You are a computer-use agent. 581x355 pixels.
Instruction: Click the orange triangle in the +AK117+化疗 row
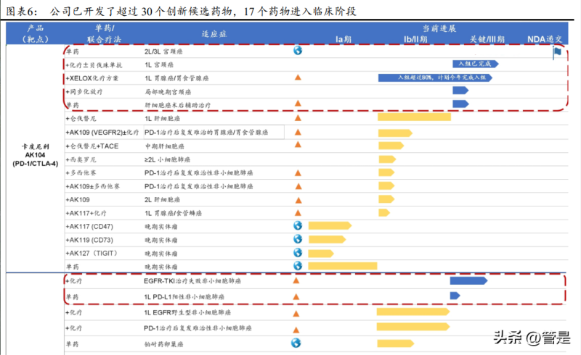[x=298, y=212]
